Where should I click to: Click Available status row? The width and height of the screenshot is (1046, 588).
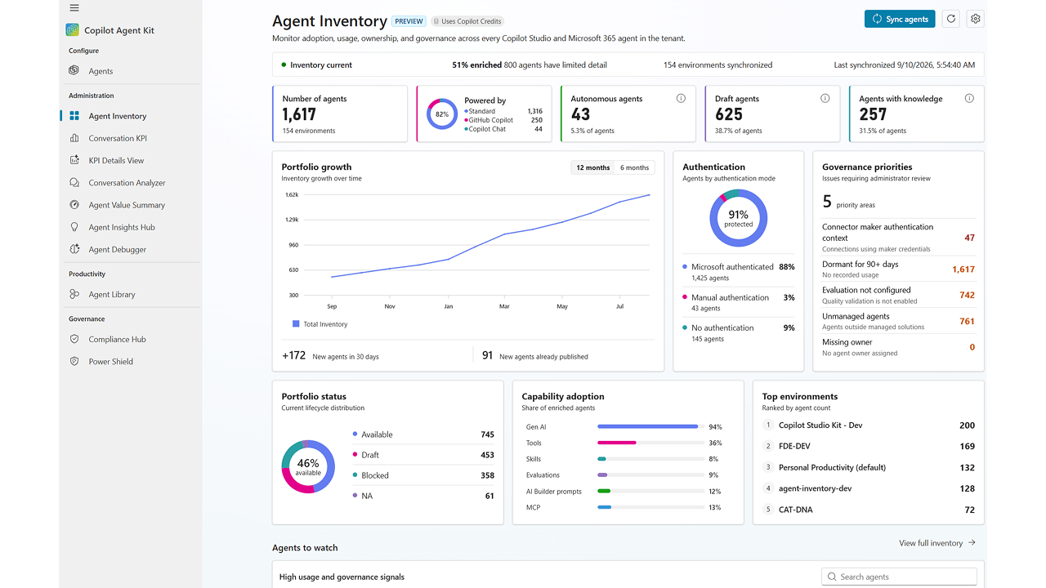coord(423,434)
